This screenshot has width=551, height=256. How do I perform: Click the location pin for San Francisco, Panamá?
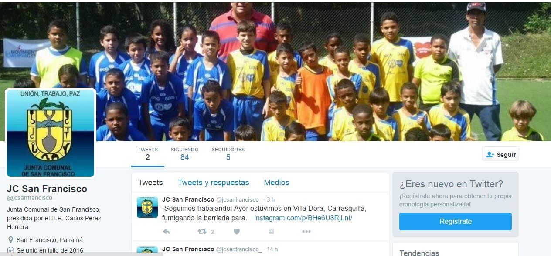pos(10,240)
